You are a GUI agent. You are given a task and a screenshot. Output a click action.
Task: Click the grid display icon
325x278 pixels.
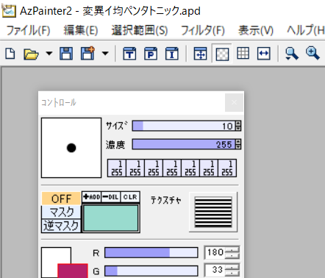pos(243,53)
